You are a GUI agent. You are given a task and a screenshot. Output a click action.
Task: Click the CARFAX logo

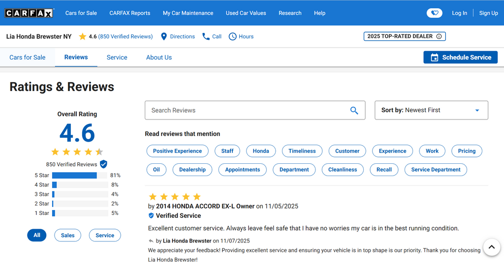click(29, 13)
